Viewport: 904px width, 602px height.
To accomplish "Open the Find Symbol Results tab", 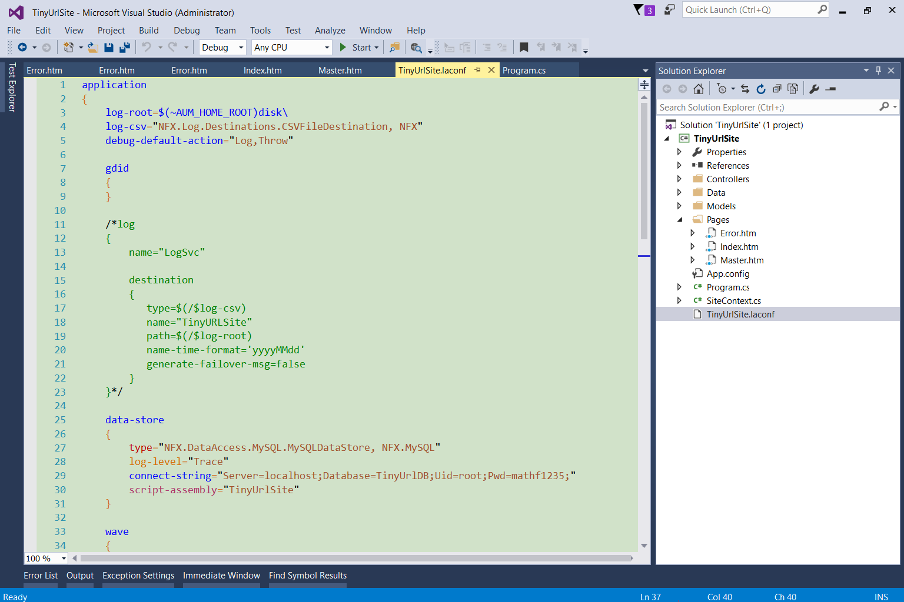I will pyautogui.click(x=308, y=576).
